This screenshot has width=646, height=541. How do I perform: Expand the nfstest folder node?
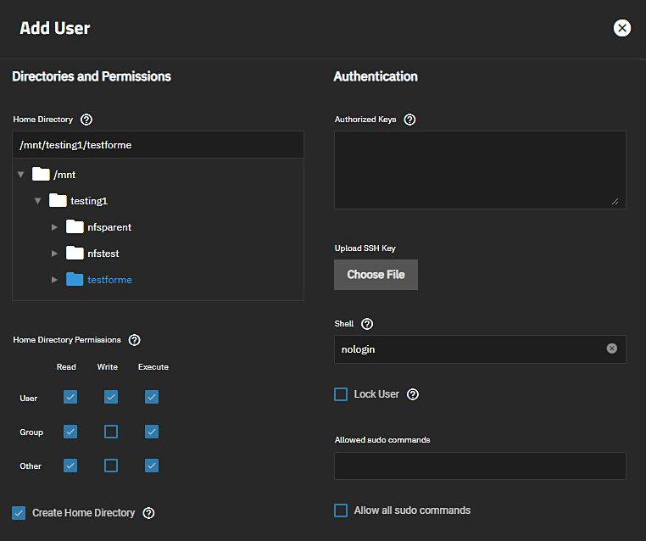coord(55,254)
